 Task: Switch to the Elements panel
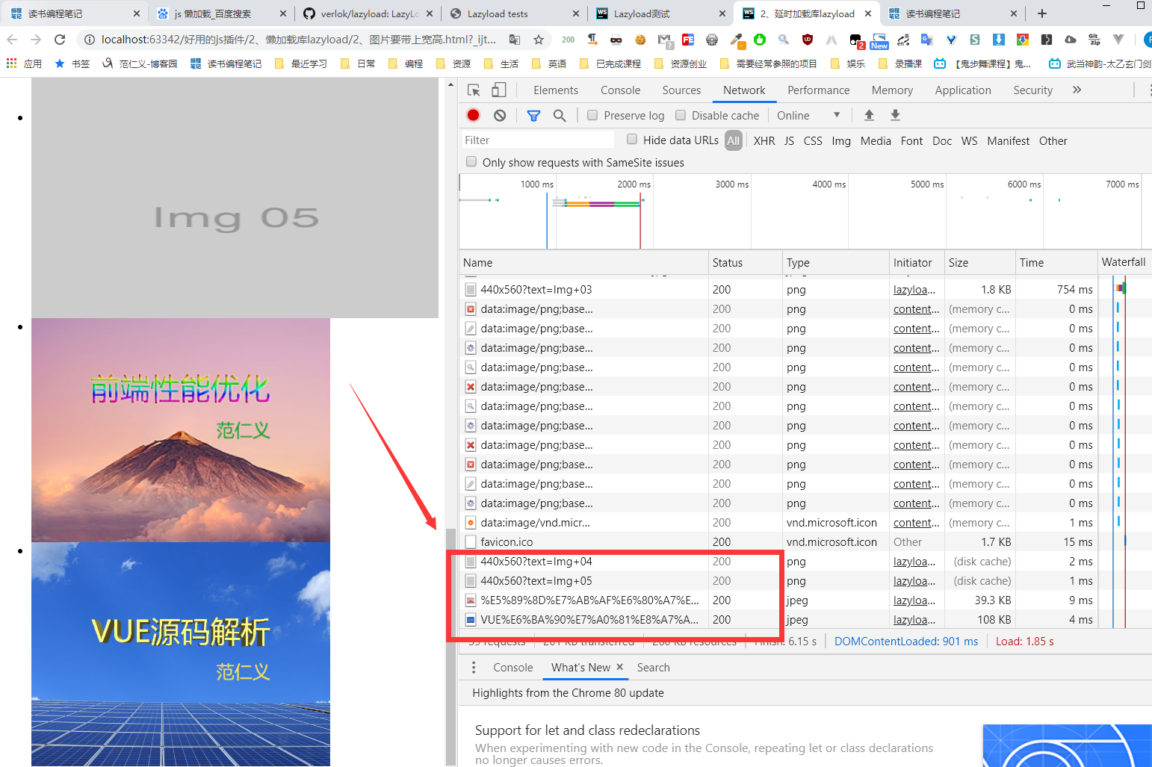tap(556, 90)
